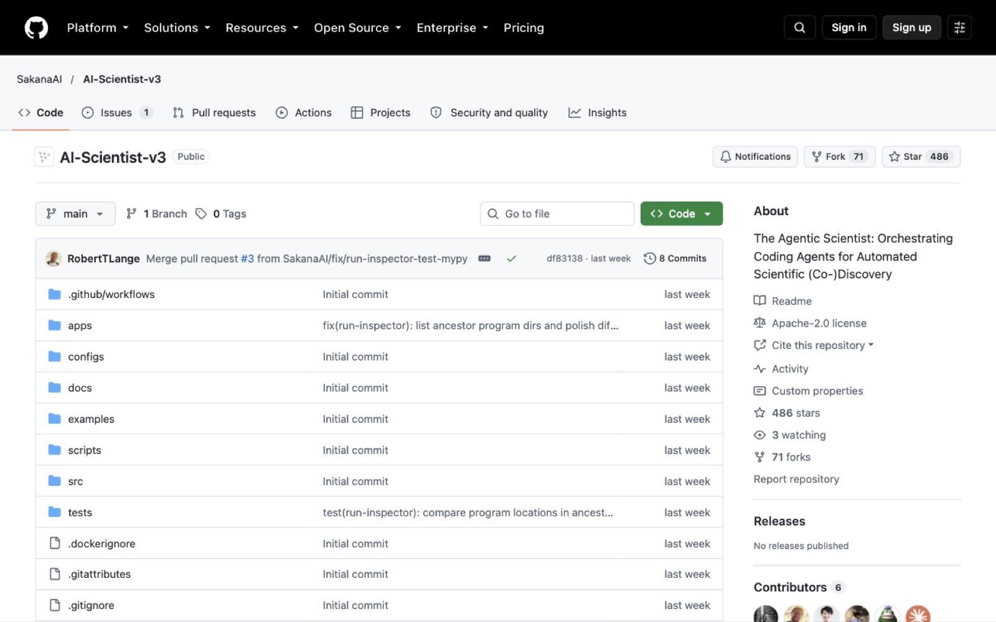This screenshot has height=622, width=996.
Task: Open the search magnifier in header
Action: click(800, 27)
